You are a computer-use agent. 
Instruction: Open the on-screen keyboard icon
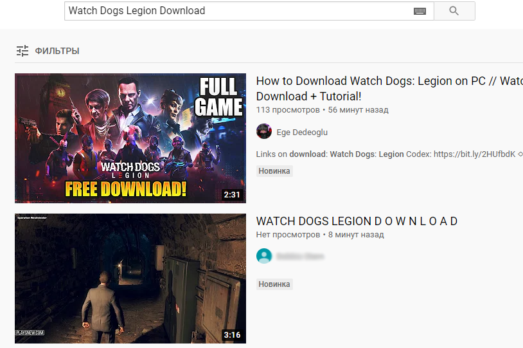pos(420,12)
